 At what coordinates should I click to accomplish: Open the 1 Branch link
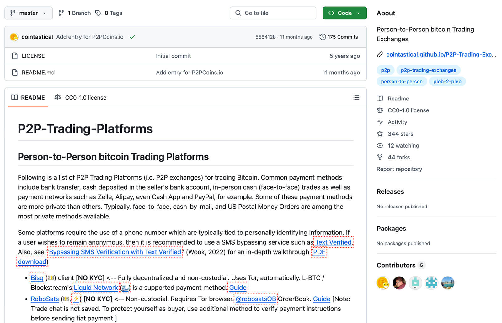75,13
